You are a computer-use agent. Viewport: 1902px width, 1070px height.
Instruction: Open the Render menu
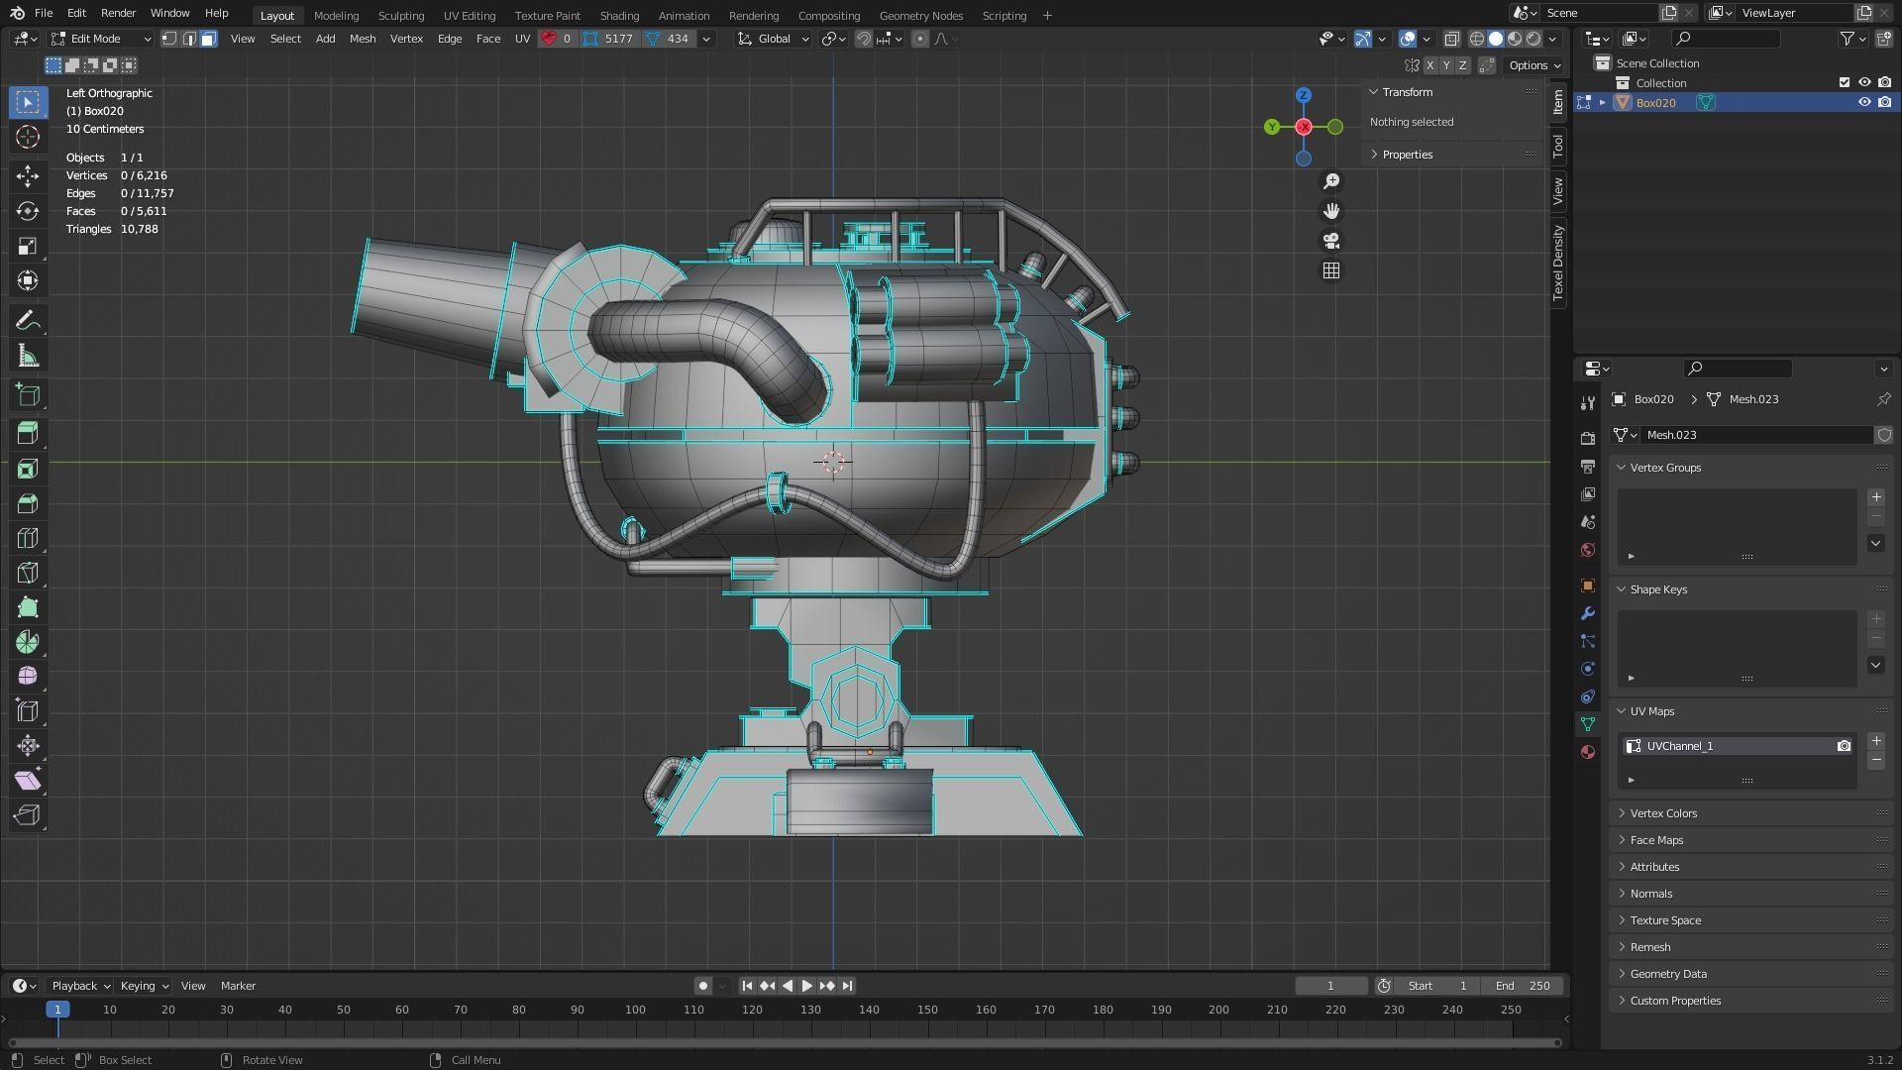tap(118, 14)
